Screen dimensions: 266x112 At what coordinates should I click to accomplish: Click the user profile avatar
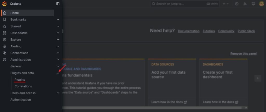[x=261, y=4]
